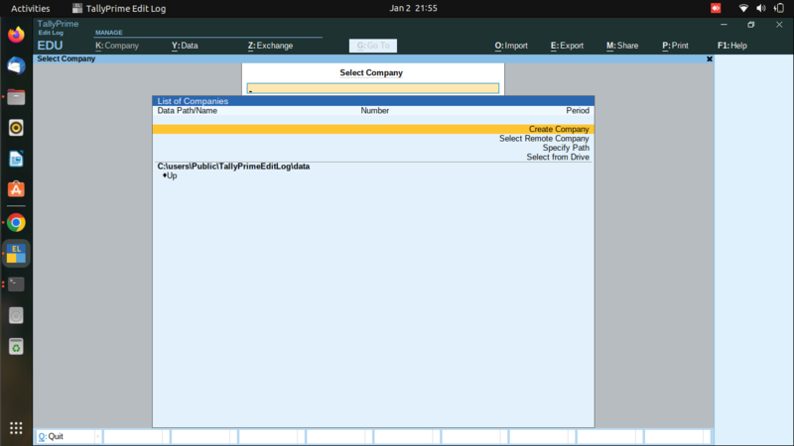Close the Select Company panel with X
794x446 pixels.
click(x=709, y=59)
